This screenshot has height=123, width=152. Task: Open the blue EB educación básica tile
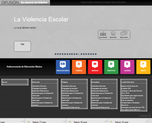[63, 67]
